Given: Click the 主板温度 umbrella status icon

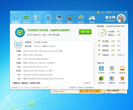Looking at the screenshot, I should [99, 46].
